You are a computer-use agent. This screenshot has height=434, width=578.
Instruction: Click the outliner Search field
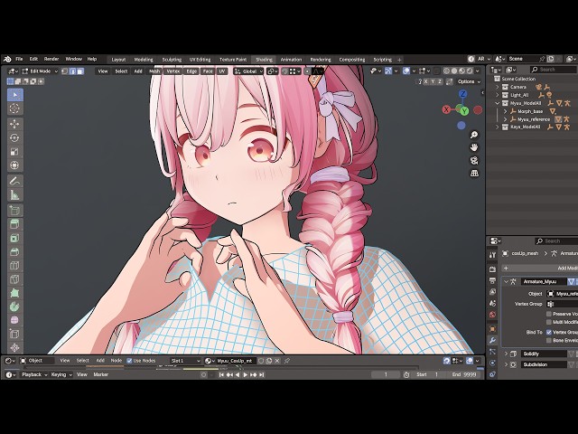[554, 70]
